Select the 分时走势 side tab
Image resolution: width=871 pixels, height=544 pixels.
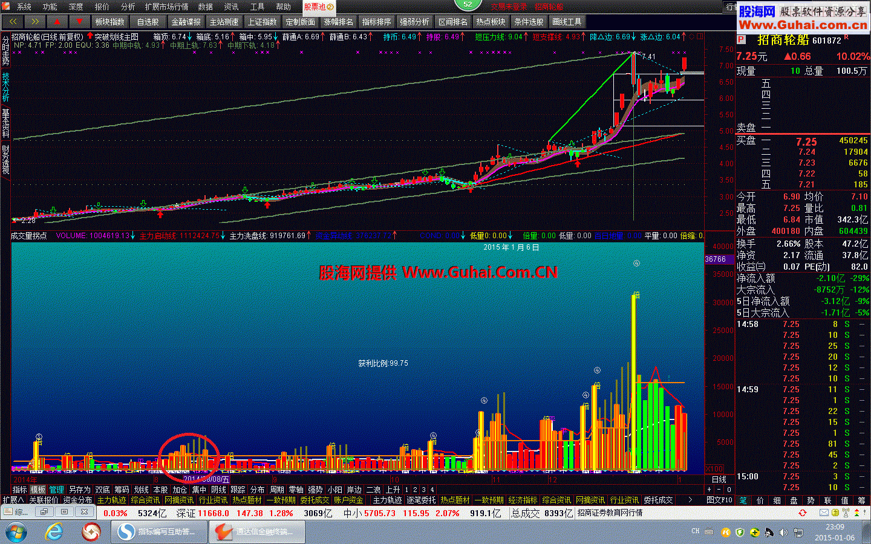[5, 51]
